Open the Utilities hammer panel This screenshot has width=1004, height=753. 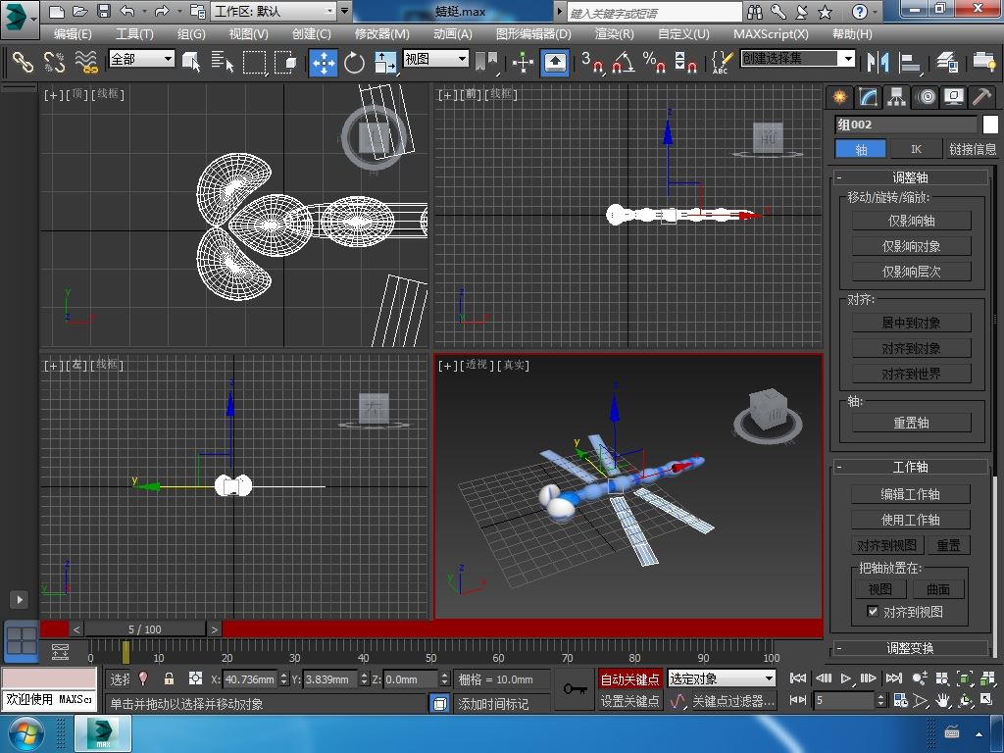[981, 96]
